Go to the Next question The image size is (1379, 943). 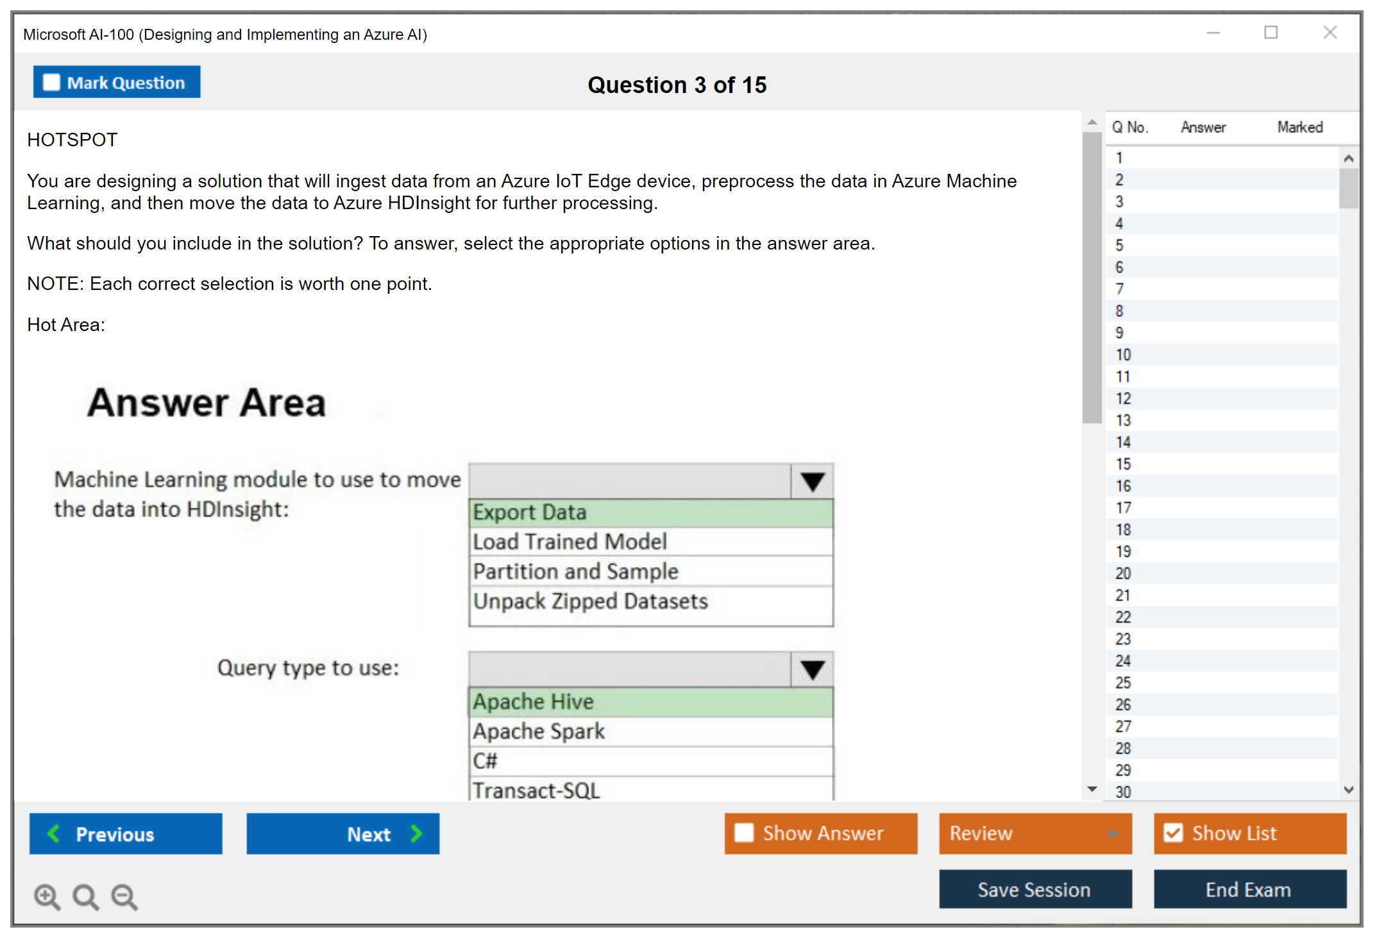(343, 834)
